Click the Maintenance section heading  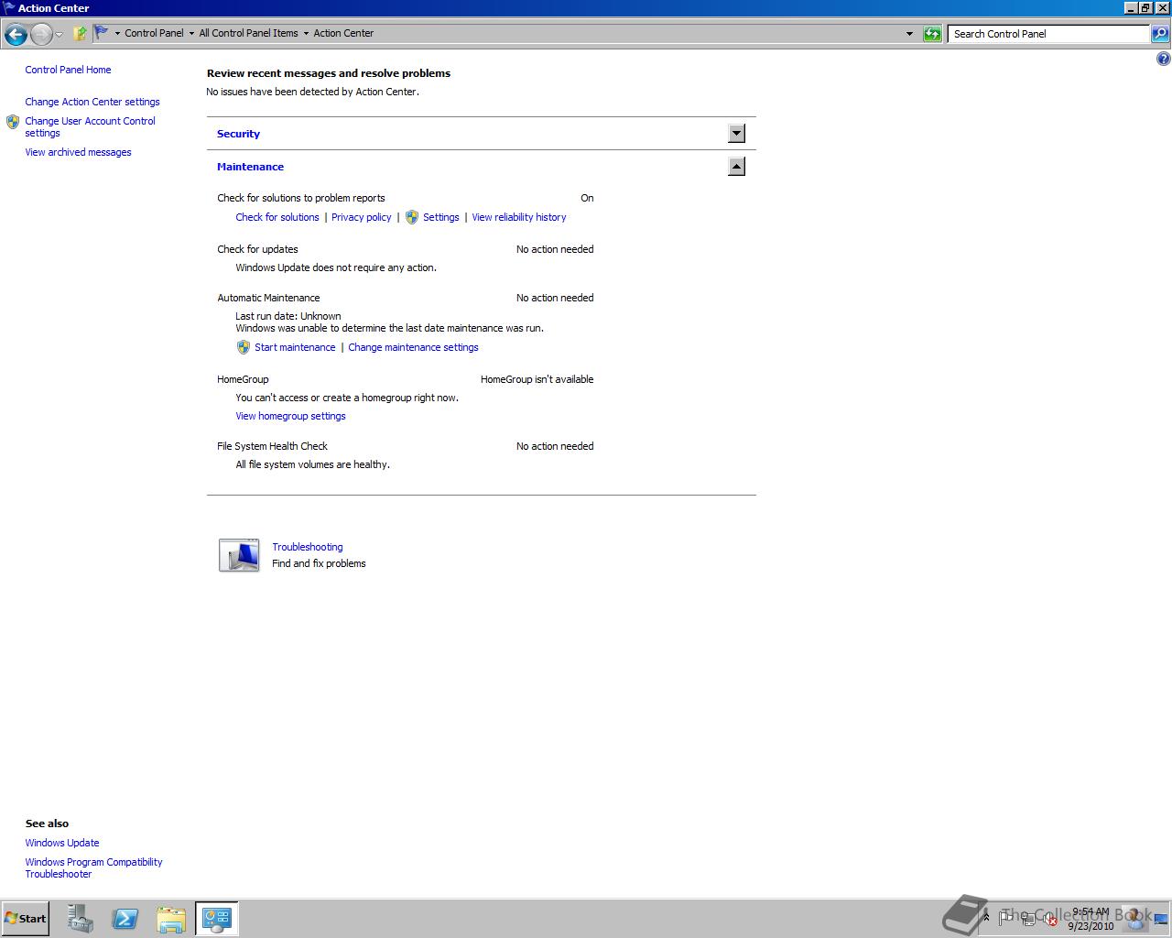click(x=250, y=167)
